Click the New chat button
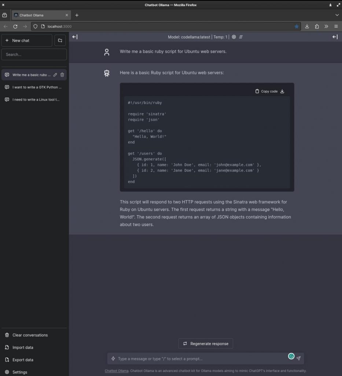 click(27, 40)
